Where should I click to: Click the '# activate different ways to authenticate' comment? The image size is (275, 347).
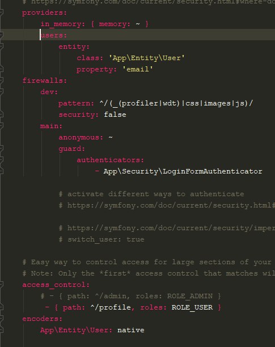[x=151, y=194]
